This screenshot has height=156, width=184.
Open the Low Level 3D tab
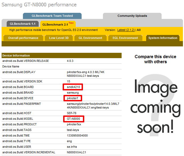point(59,38)
